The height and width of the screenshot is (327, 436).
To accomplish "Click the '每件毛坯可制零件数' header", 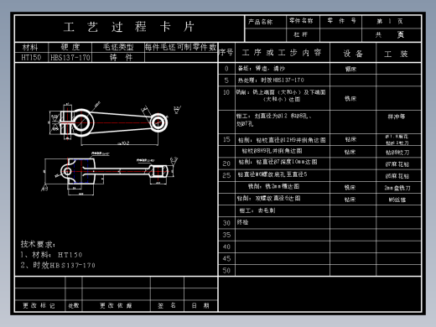I will (x=181, y=47).
